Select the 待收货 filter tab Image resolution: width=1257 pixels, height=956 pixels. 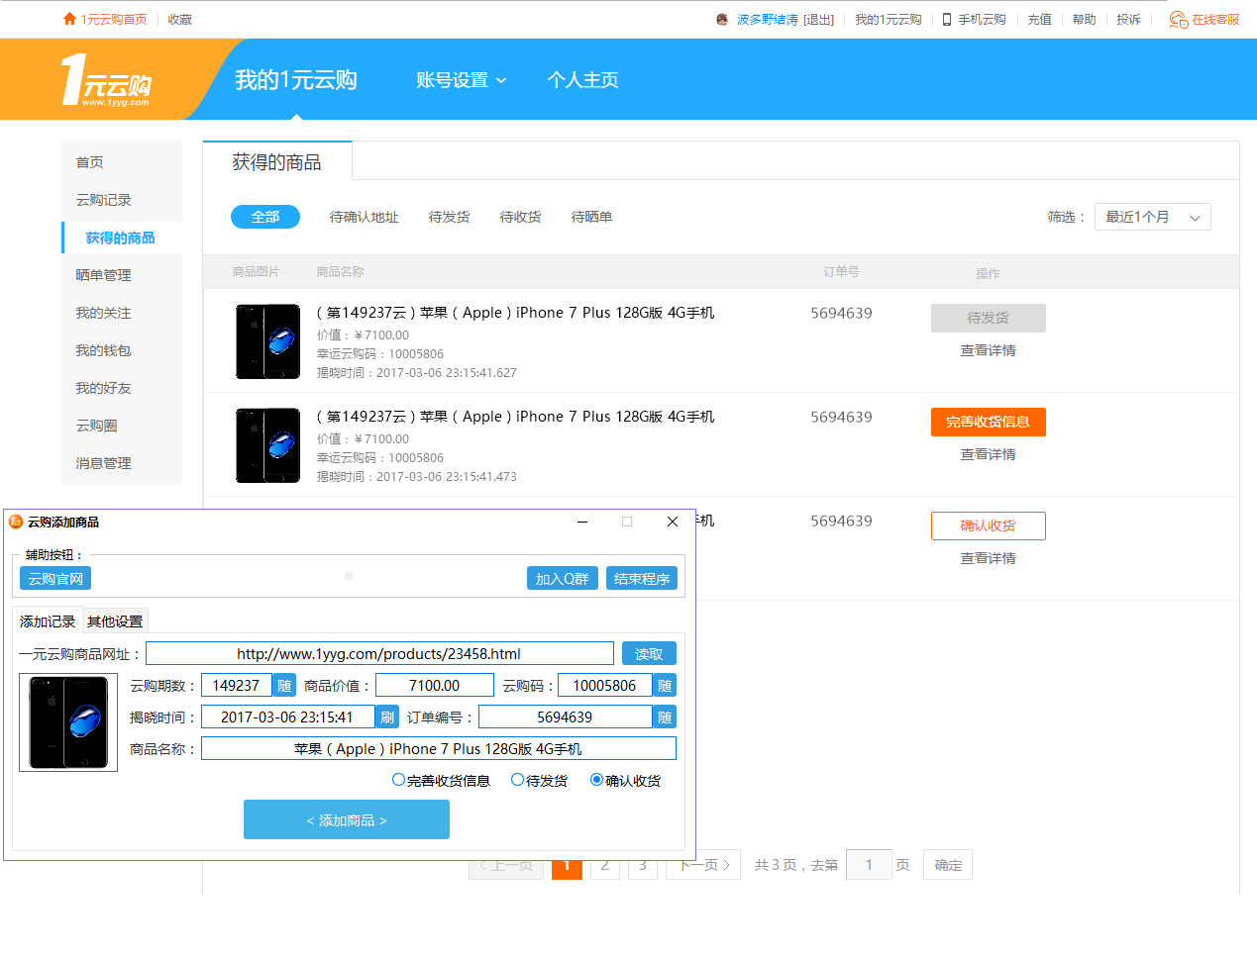pos(520,217)
